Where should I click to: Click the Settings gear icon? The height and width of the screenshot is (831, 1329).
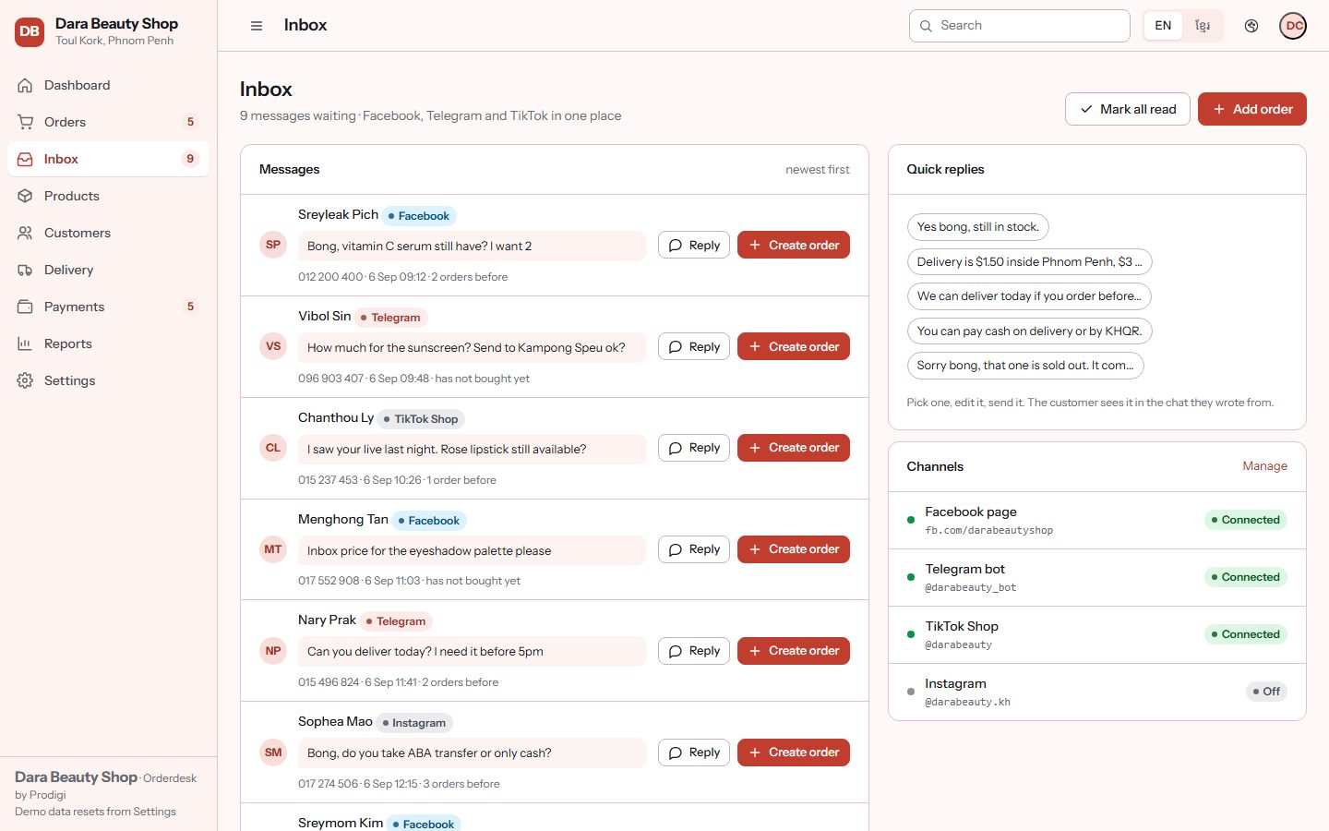coord(25,380)
